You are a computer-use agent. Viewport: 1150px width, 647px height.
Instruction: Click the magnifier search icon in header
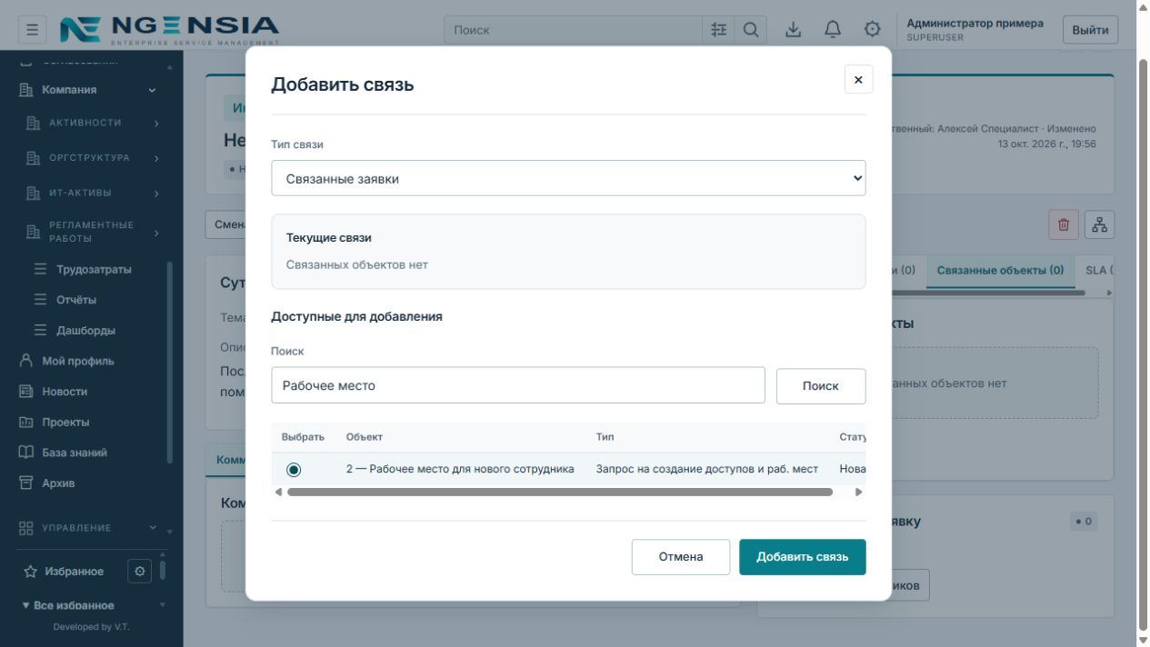coord(751,30)
